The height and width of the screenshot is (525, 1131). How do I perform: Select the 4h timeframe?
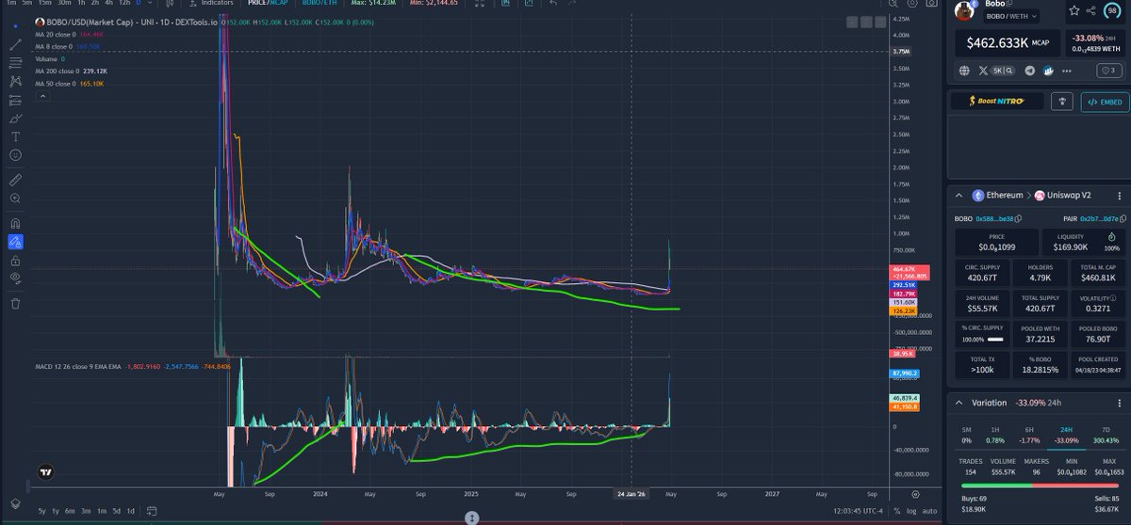click(109, 3)
